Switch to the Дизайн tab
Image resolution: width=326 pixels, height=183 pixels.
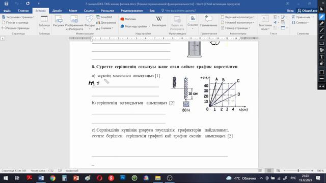pos(57,11)
